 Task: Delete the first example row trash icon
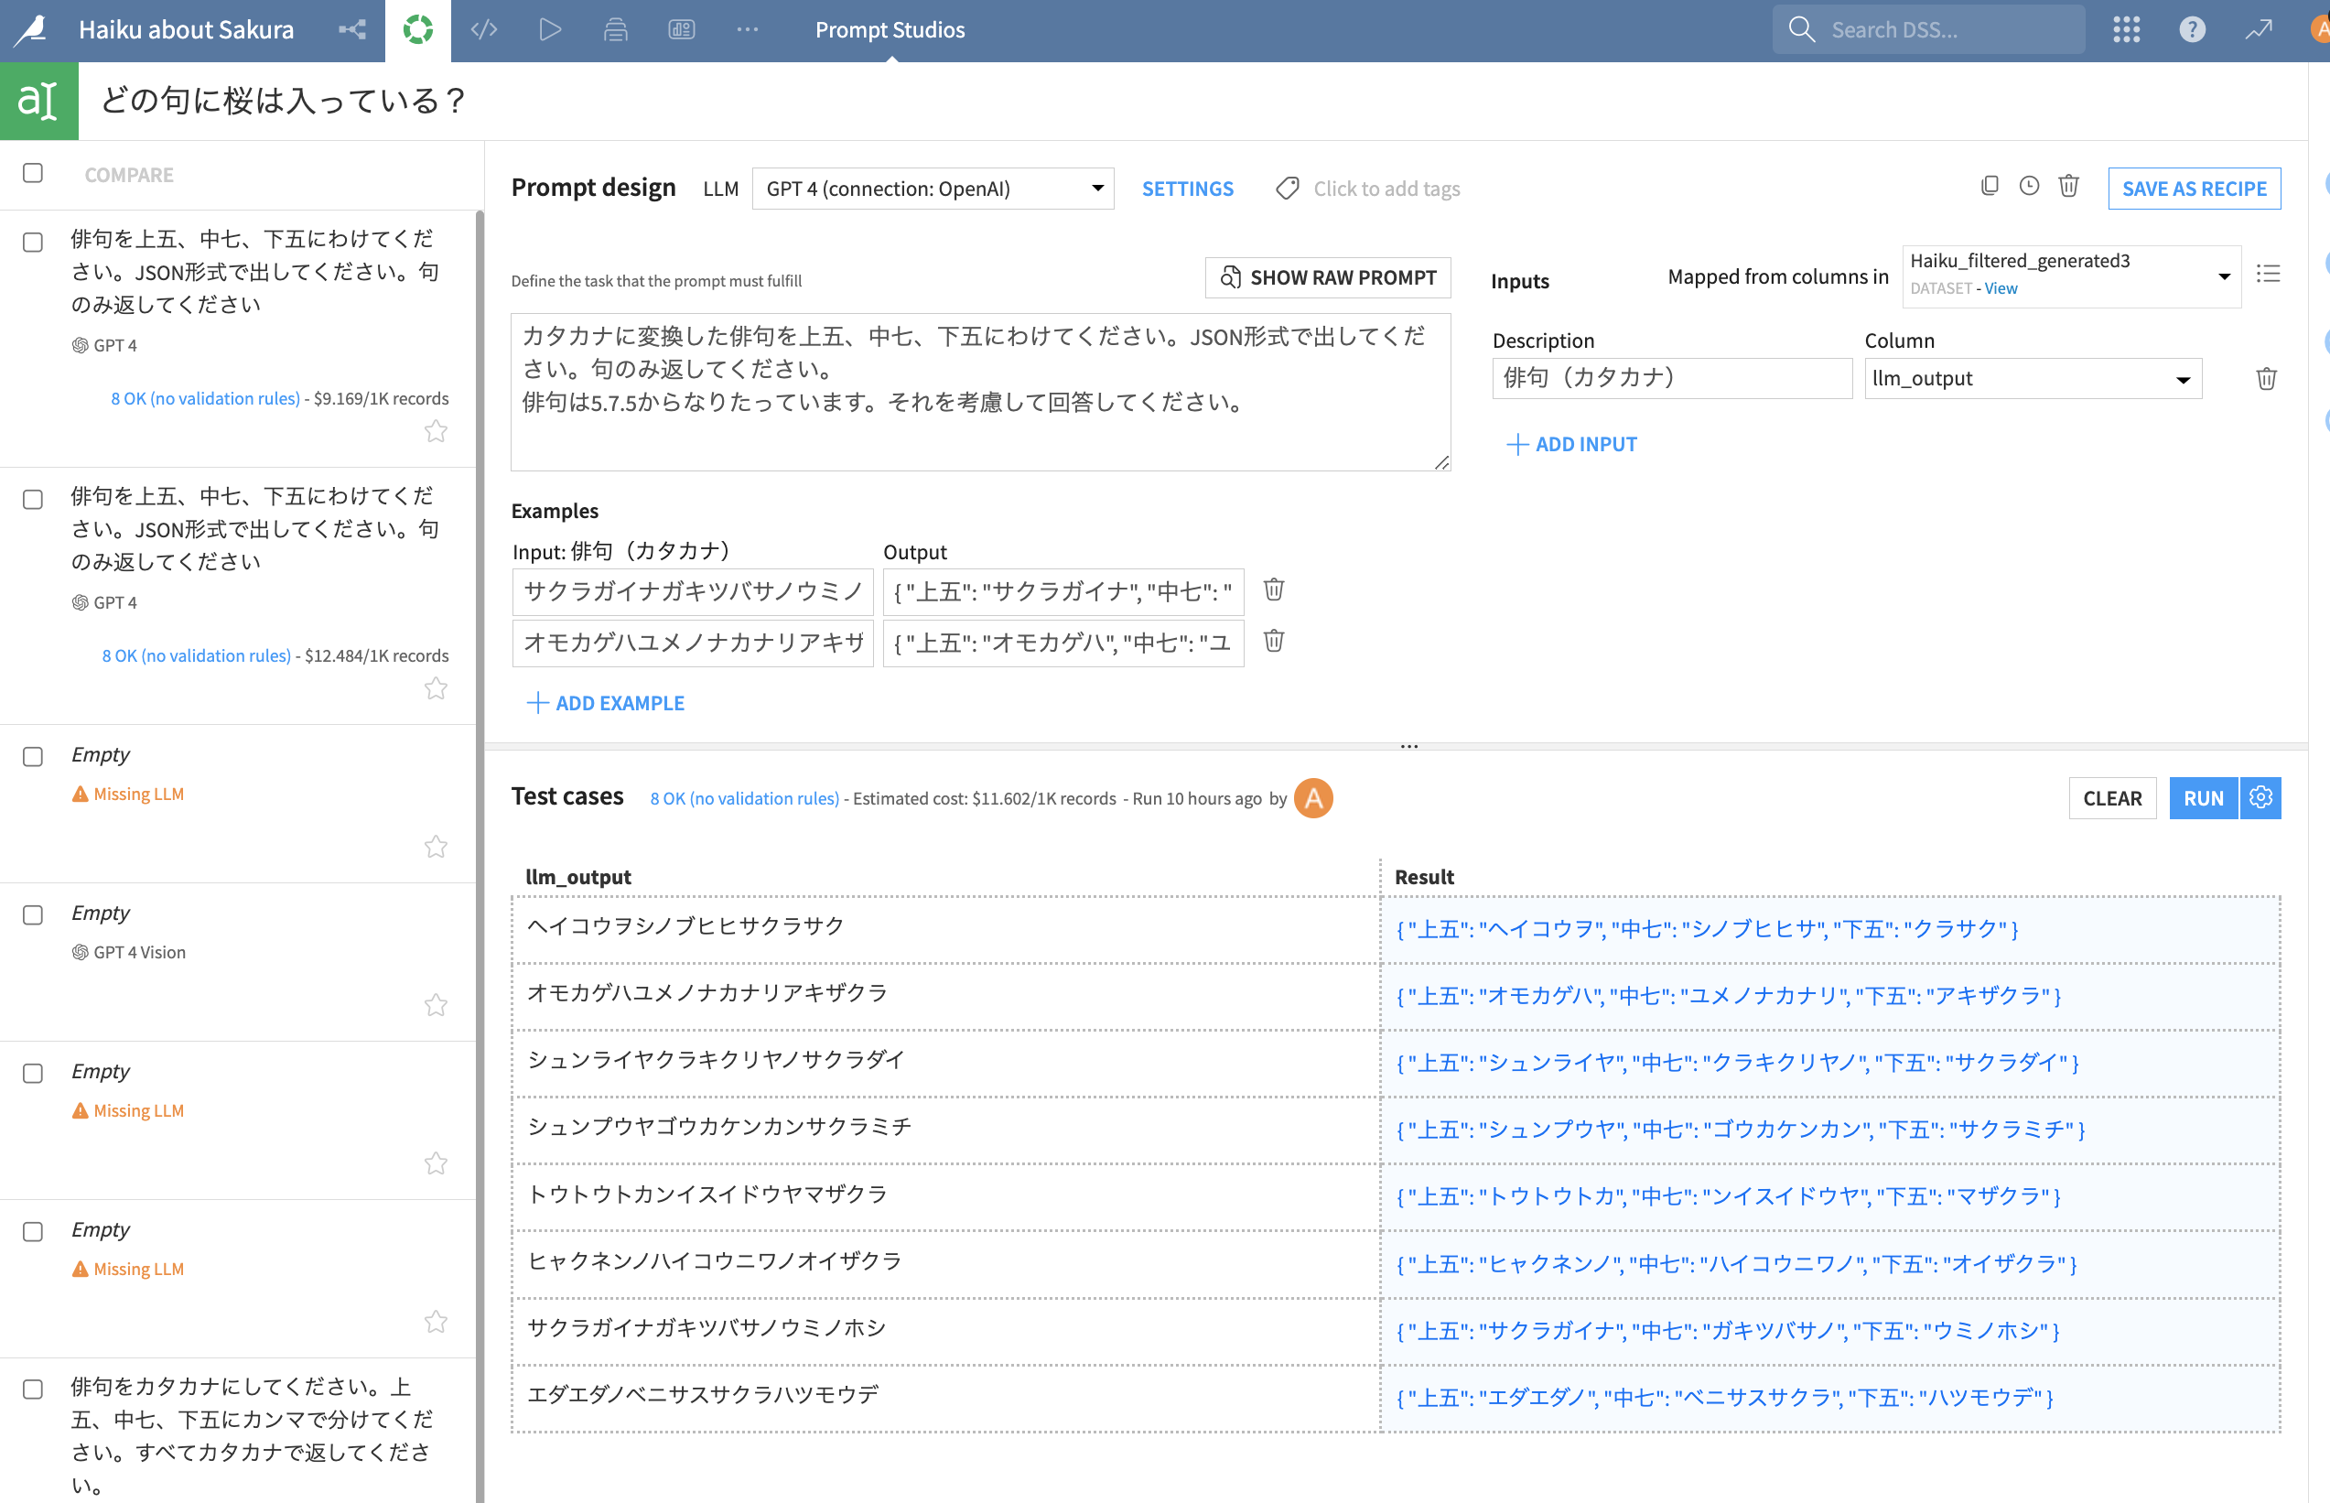point(1273,589)
